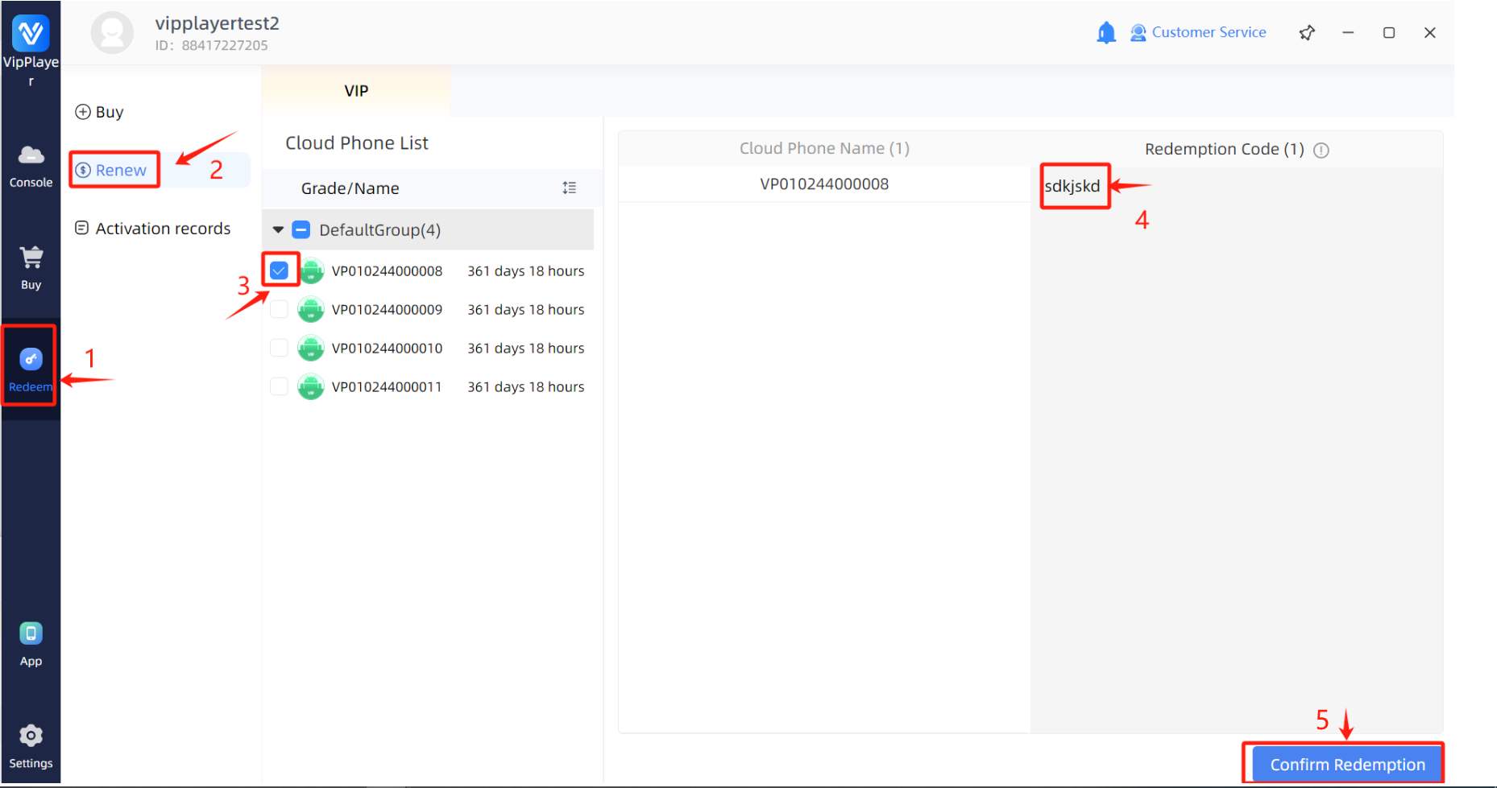This screenshot has height=788, width=1497.
Task: Click the Buy shopping cart icon
Action: coord(31,258)
